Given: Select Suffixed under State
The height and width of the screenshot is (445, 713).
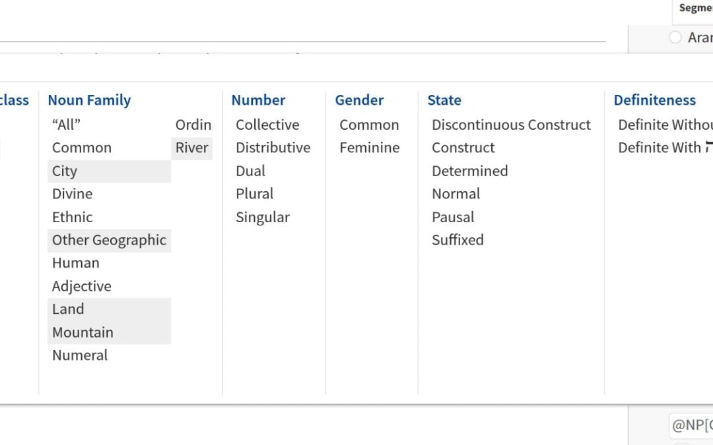Looking at the screenshot, I should (x=458, y=240).
